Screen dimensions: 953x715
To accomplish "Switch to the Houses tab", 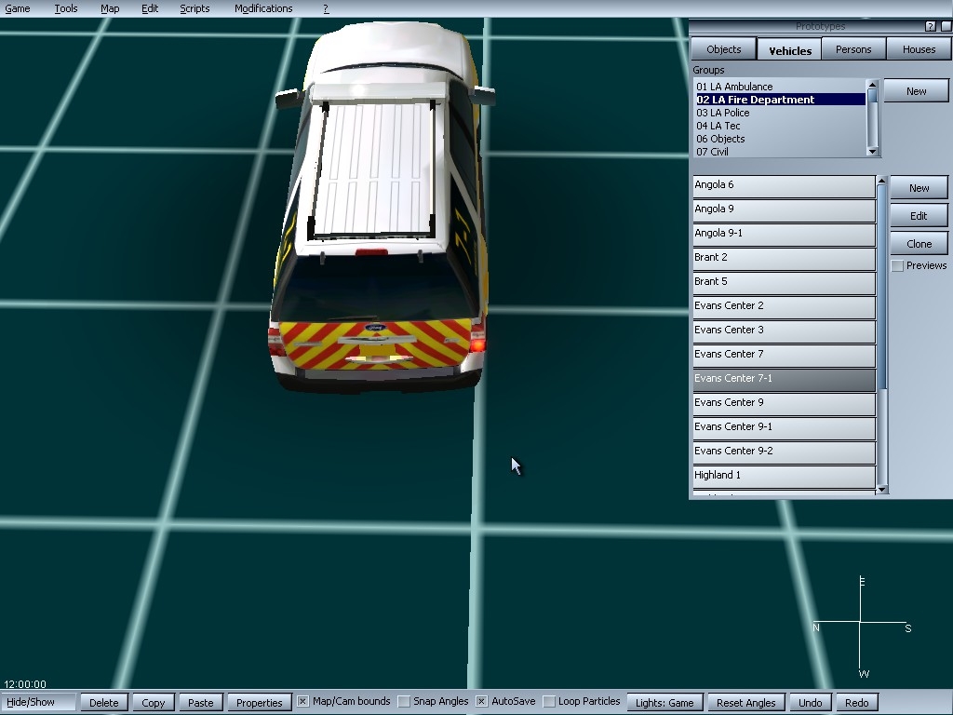I will pyautogui.click(x=919, y=49).
